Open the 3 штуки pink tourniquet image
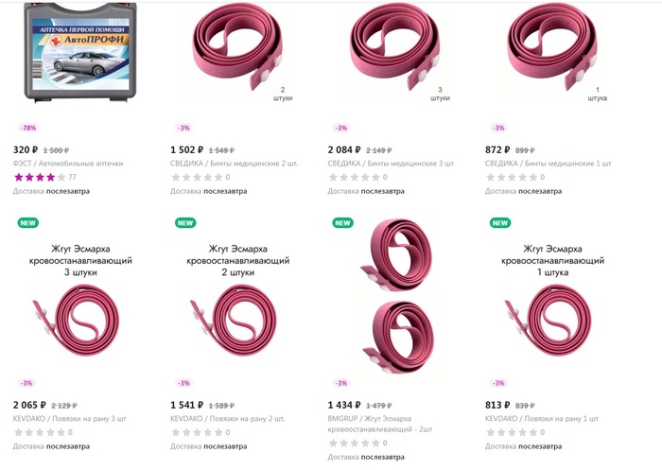This screenshot has height=470, width=662. point(394,52)
